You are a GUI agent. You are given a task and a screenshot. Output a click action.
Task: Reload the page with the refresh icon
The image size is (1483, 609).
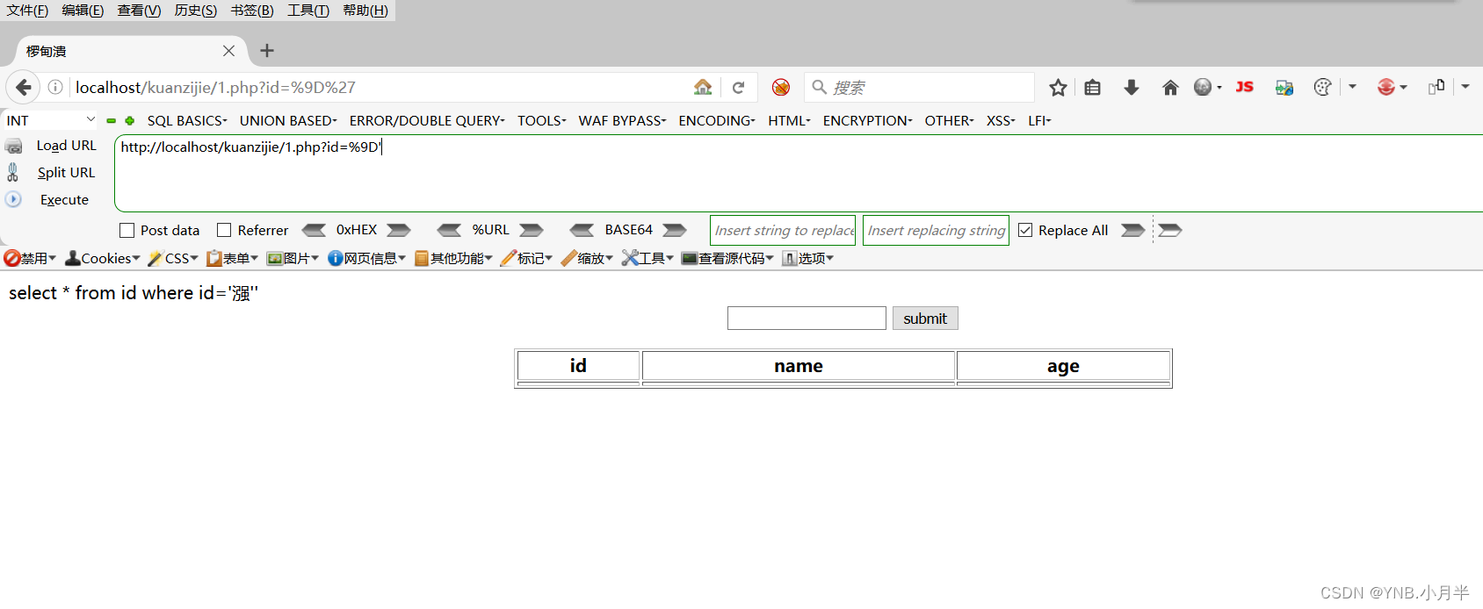click(x=739, y=87)
